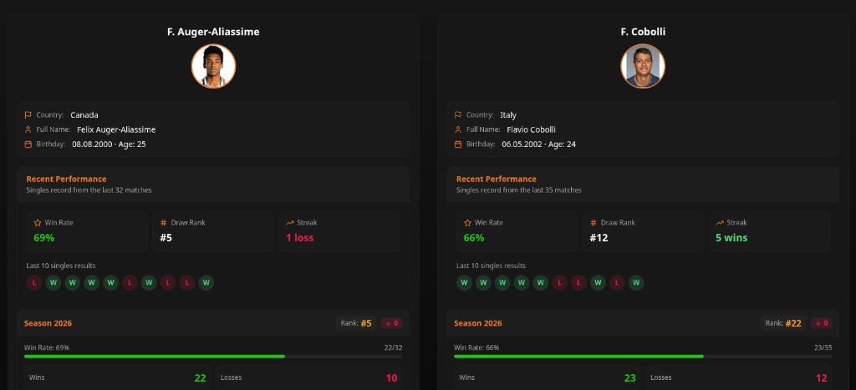Image resolution: width=856 pixels, height=390 pixels.
Task: Click the hash icon on Auger-Aliassime's Draw Rank tile
Action: pos(164,222)
